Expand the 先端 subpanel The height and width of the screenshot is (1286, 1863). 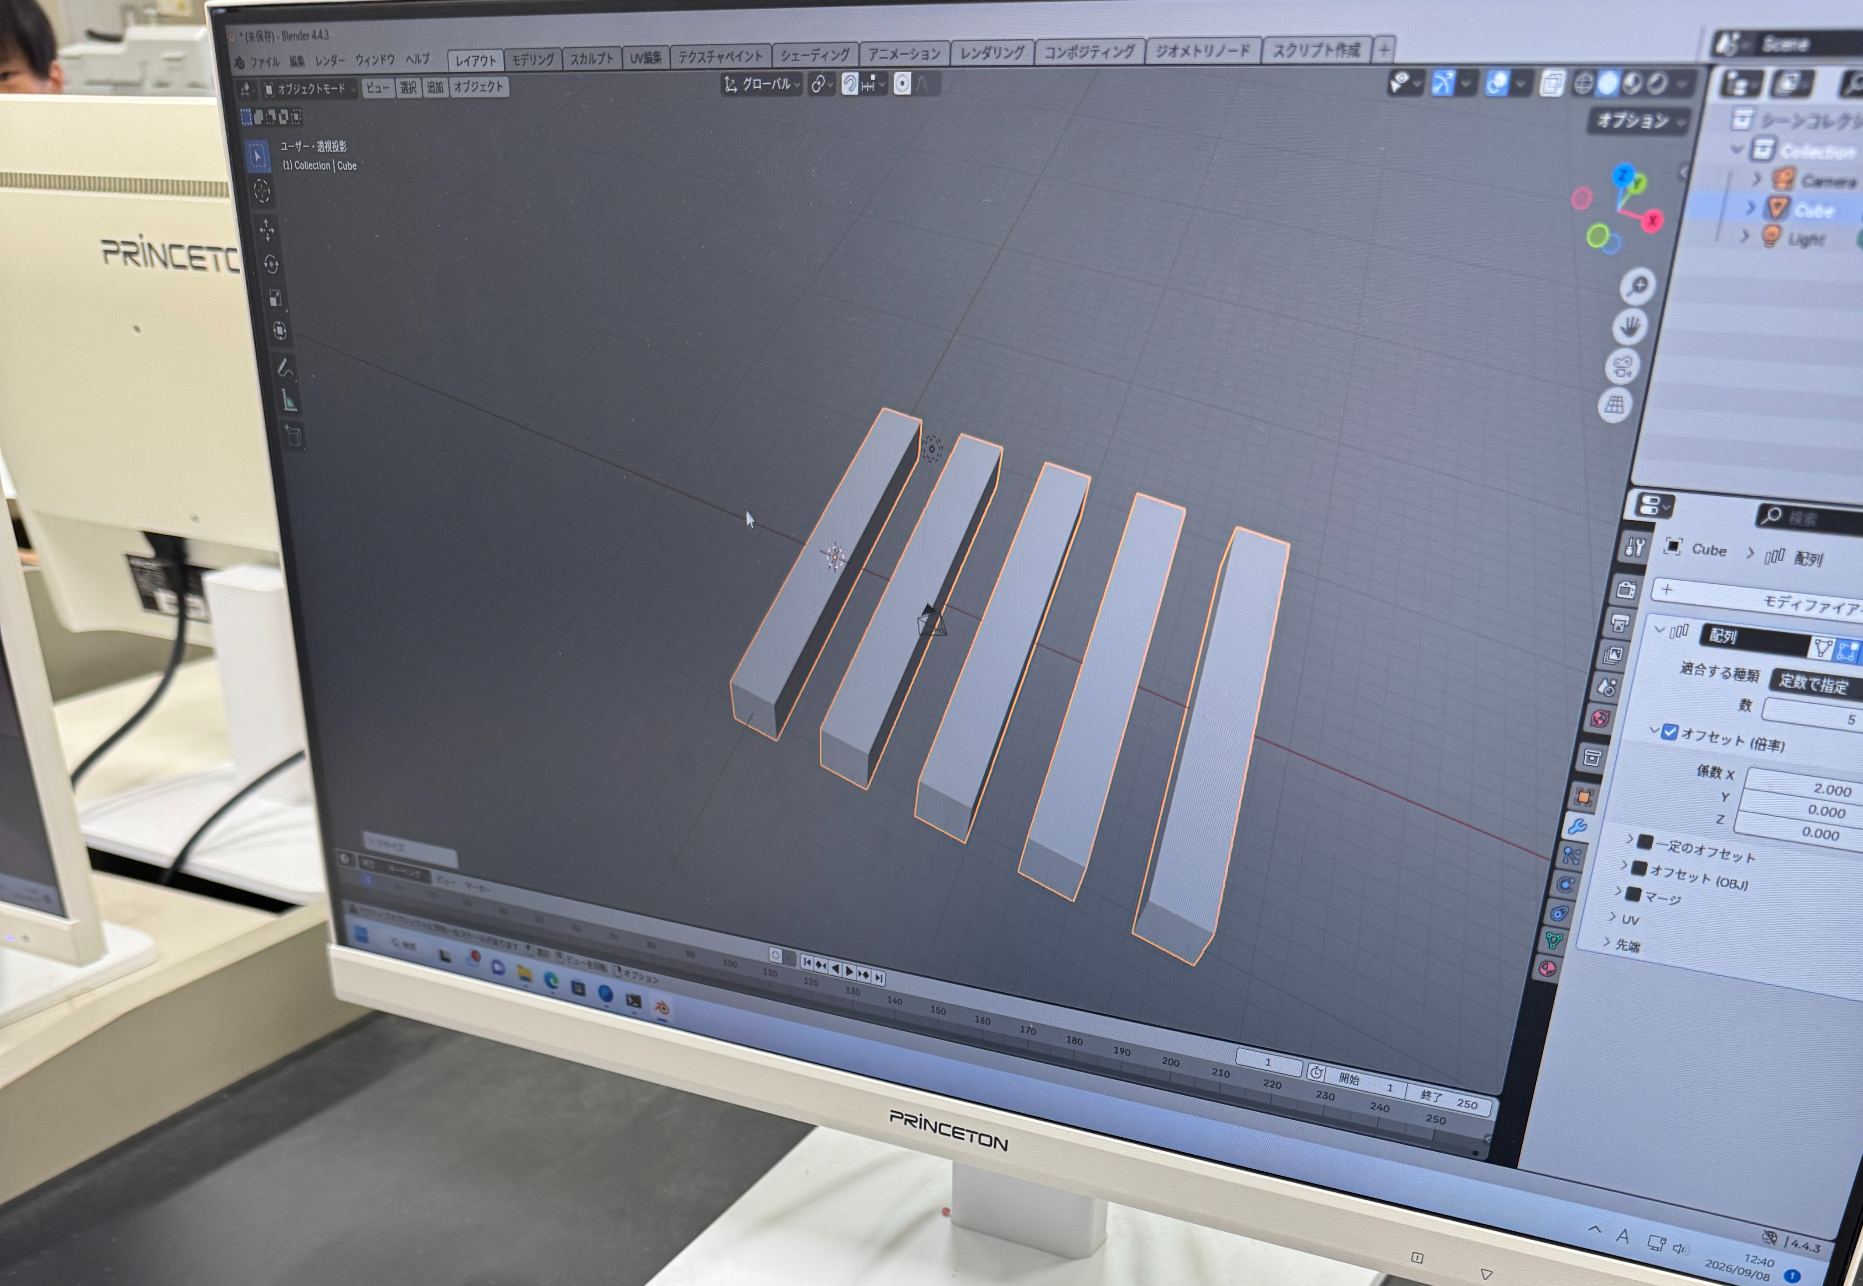(x=1622, y=944)
